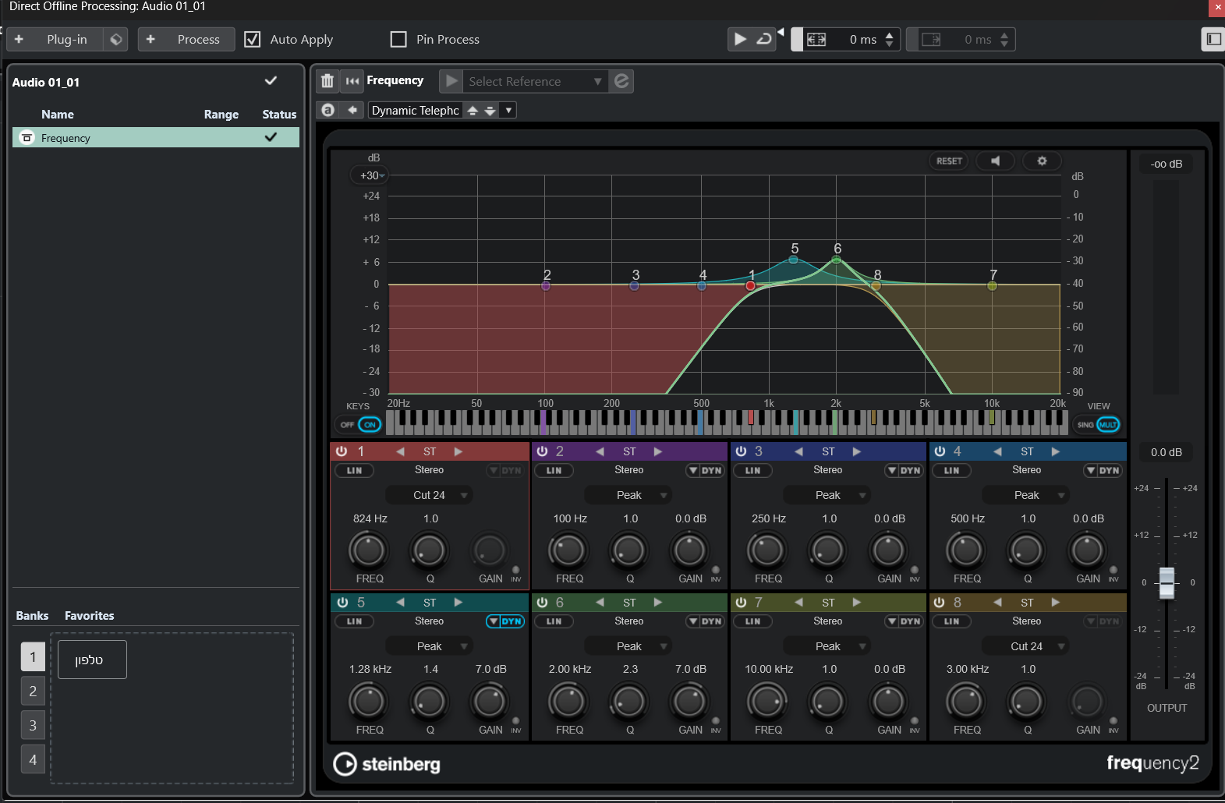1225x803 pixels.
Task: Click the audition play button in top toolbar
Action: coord(740,39)
